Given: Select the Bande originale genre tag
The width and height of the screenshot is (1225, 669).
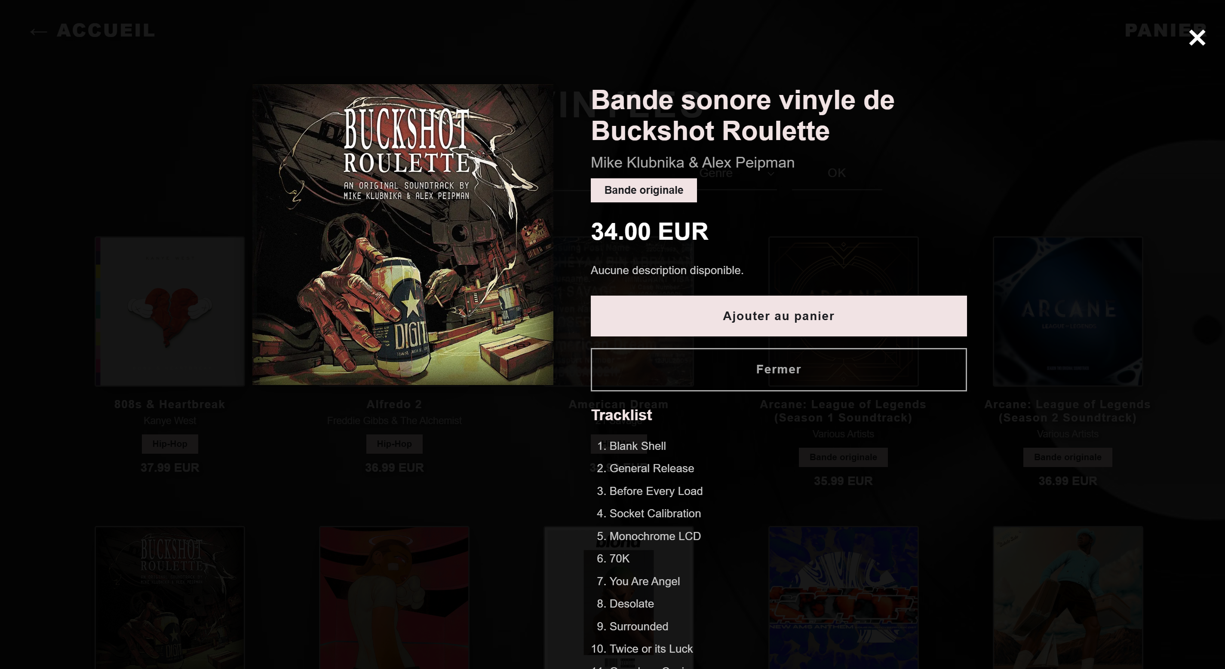Looking at the screenshot, I should point(643,190).
